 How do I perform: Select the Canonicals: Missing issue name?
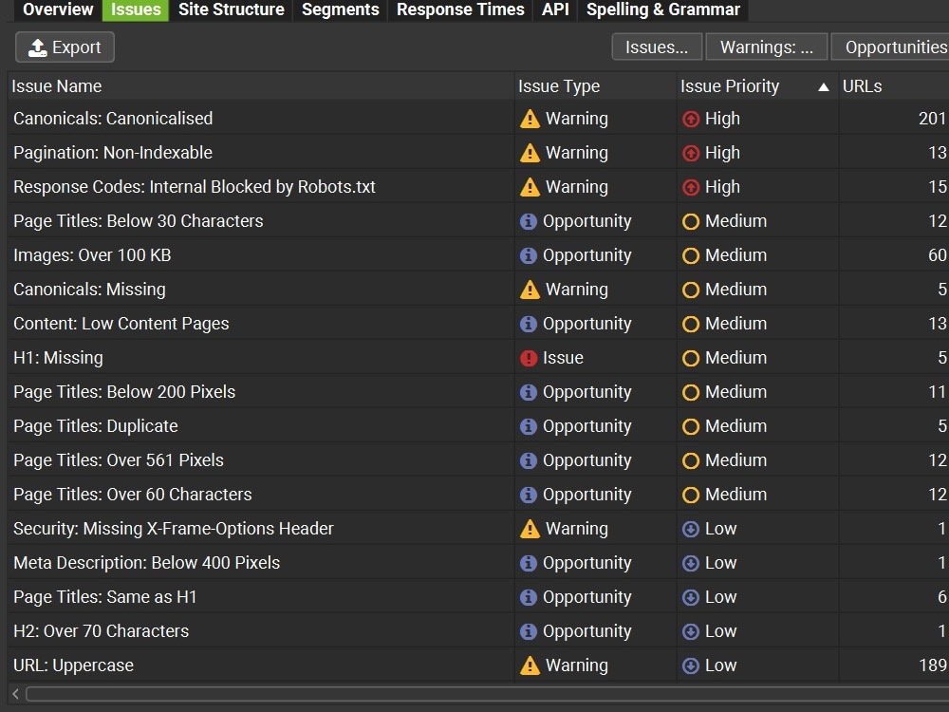coord(89,290)
